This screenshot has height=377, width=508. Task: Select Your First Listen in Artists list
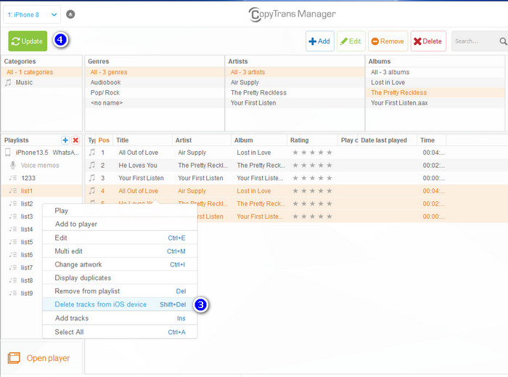pyautogui.click(x=295, y=102)
